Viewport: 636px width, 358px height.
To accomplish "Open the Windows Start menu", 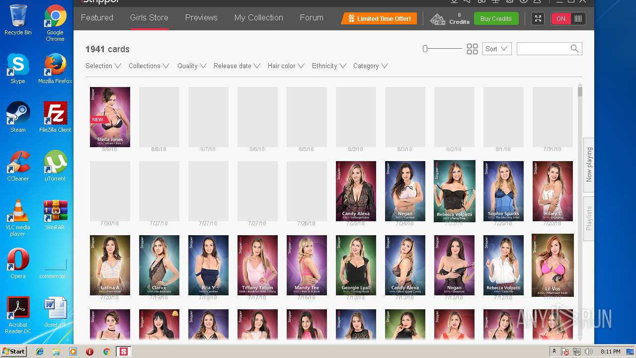I will (x=13, y=352).
